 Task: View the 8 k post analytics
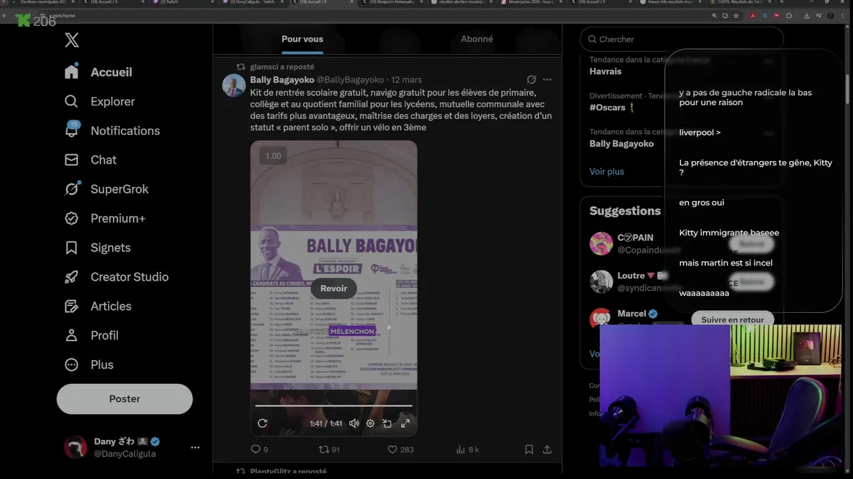pos(467,450)
